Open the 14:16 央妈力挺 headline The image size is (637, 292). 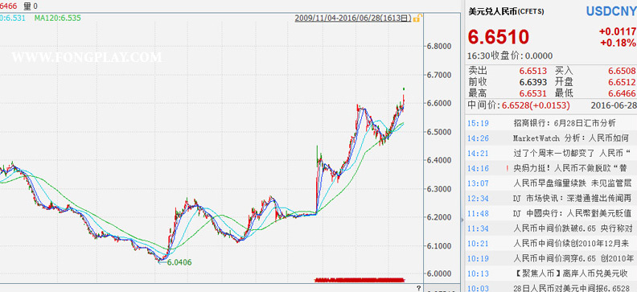coord(570,168)
